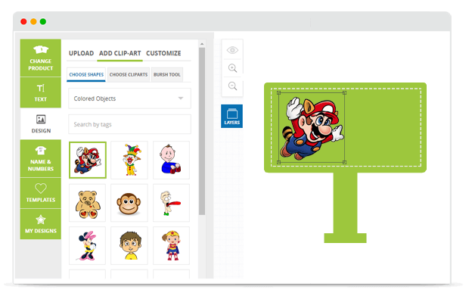469x296 pixels.
Task: Switch to the Customize tab
Action: tap(163, 53)
